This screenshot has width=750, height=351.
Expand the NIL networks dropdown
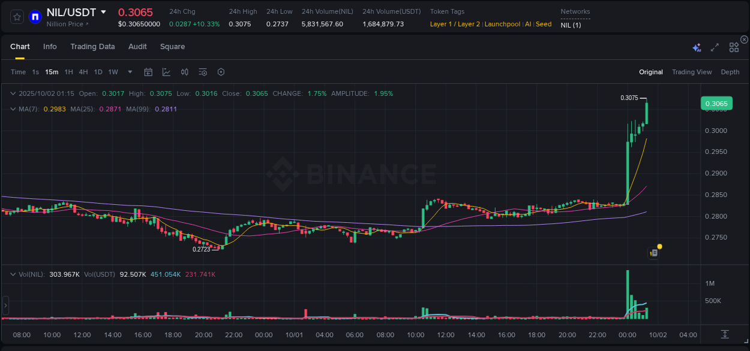pos(570,26)
